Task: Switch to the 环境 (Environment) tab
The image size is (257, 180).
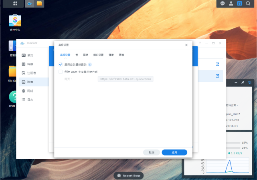Action: (121, 55)
